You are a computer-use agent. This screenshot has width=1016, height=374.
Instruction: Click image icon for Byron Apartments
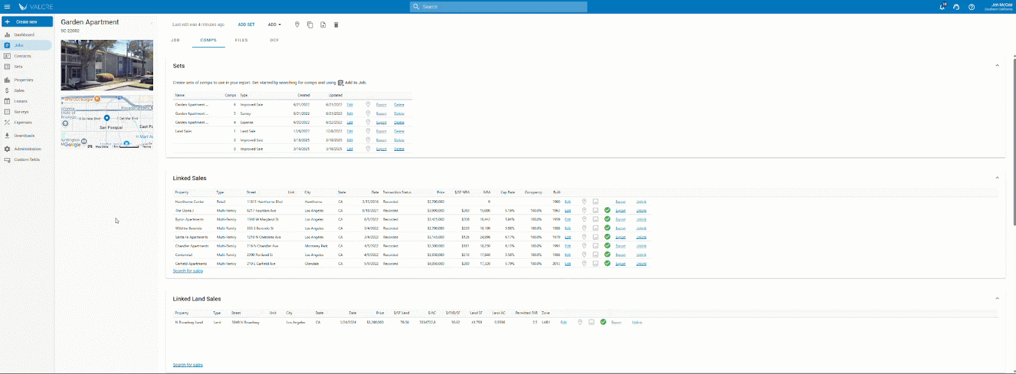pos(596,219)
